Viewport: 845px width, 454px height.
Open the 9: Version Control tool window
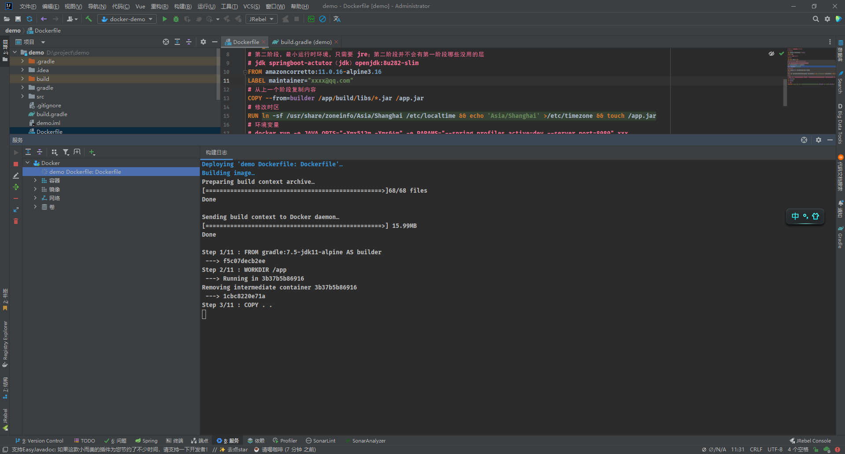coord(39,440)
